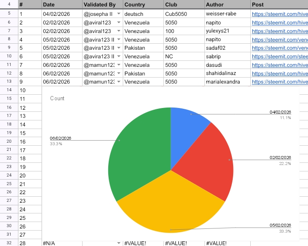The image size is (308, 246).
Task: Open weisser-rabe's steemit post link
Action: coord(280,14)
